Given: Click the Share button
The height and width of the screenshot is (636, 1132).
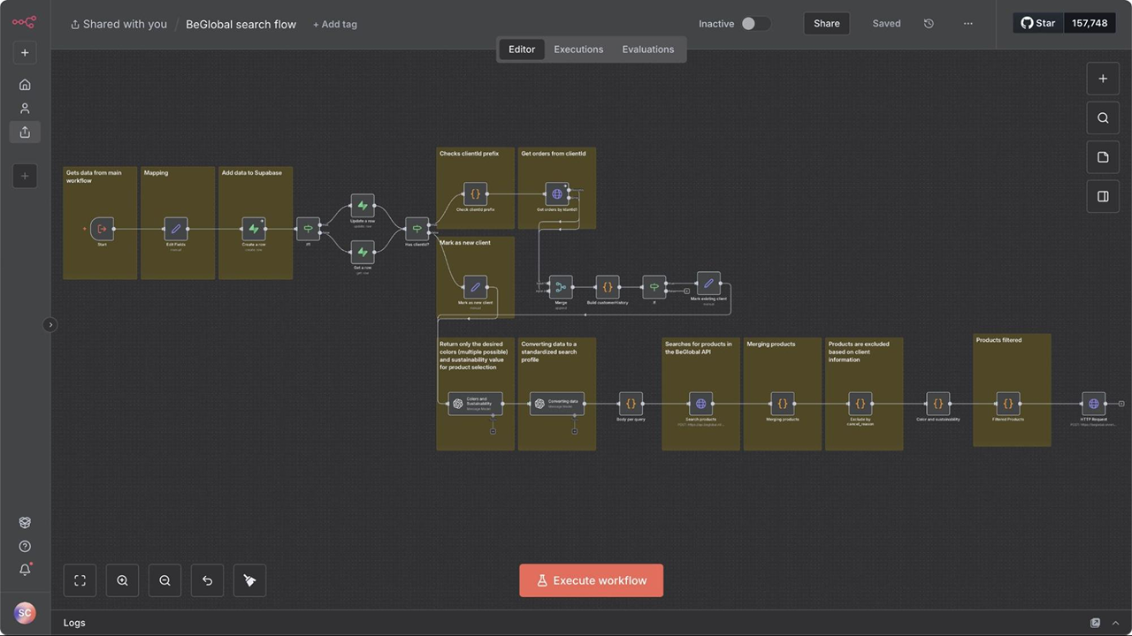Looking at the screenshot, I should pos(826,24).
